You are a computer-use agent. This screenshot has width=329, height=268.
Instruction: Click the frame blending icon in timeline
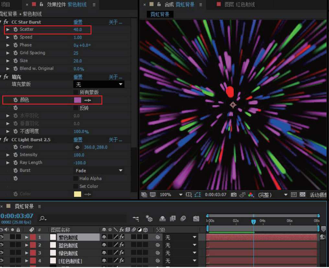click(x=173, y=219)
